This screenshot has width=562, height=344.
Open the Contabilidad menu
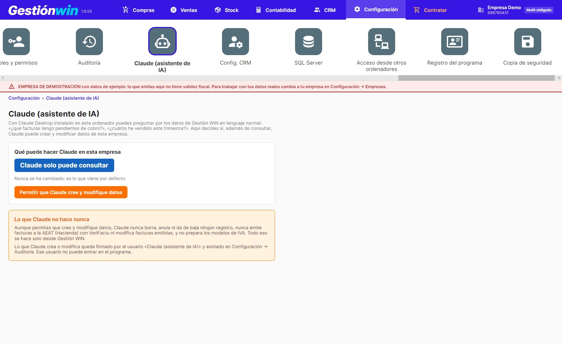pyautogui.click(x=276, y=10)
